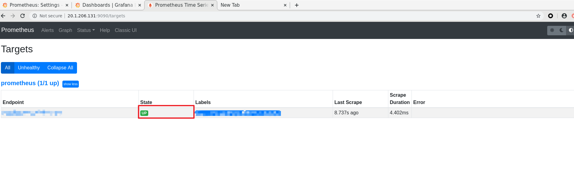Close the Prometheus: Settings tab
This screenshot has height=184, width=574.
[67, 5]
